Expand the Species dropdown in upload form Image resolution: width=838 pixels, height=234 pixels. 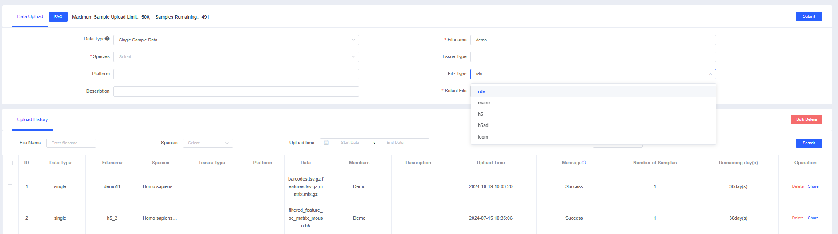click(236, 57)
